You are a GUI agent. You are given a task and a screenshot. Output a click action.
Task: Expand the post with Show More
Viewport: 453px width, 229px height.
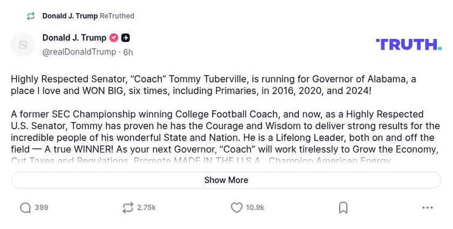tap(226, 180)
